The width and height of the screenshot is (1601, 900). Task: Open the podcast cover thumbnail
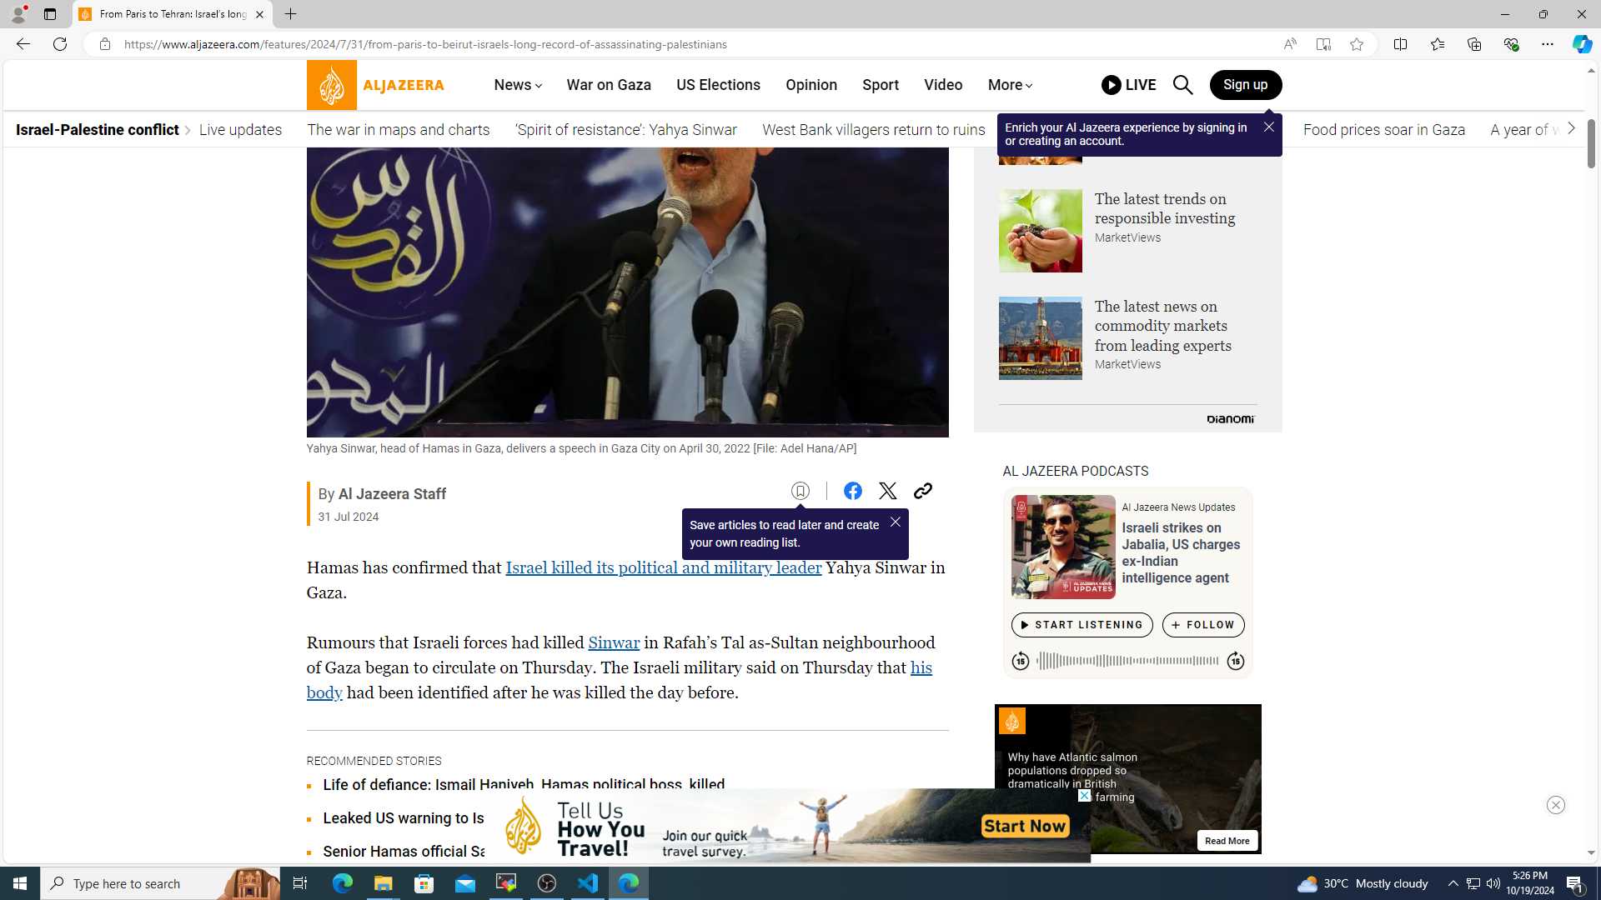(x=1063, y=547)
